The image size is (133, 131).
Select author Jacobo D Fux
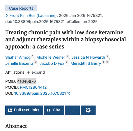52,63
